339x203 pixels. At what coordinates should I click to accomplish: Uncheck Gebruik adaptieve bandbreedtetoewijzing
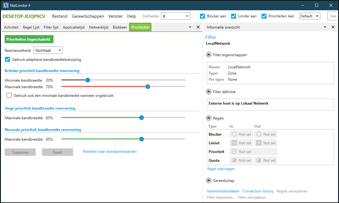click(7, 60)
